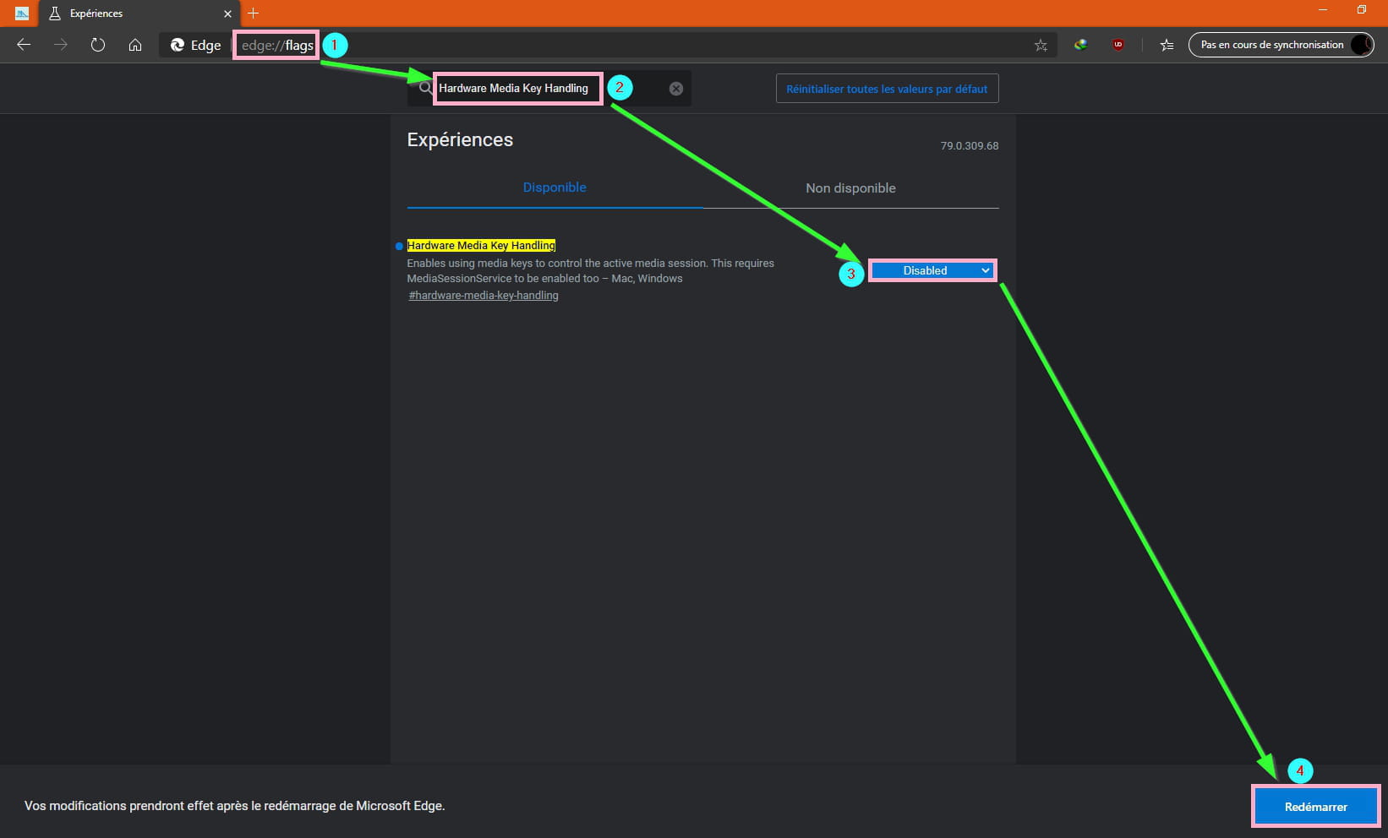Click the restart notice text at bottom
This screenshot has height=838, width=1388.
point(234,806)
